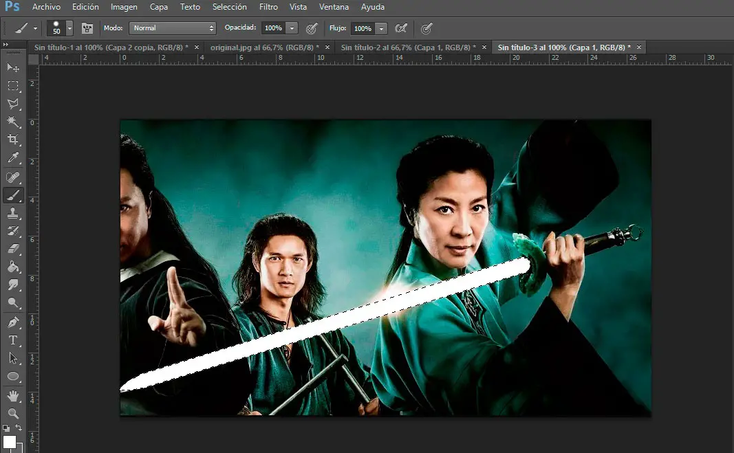
Task: Switch to Sin título-2 document tab
Action: coord(408,47)
